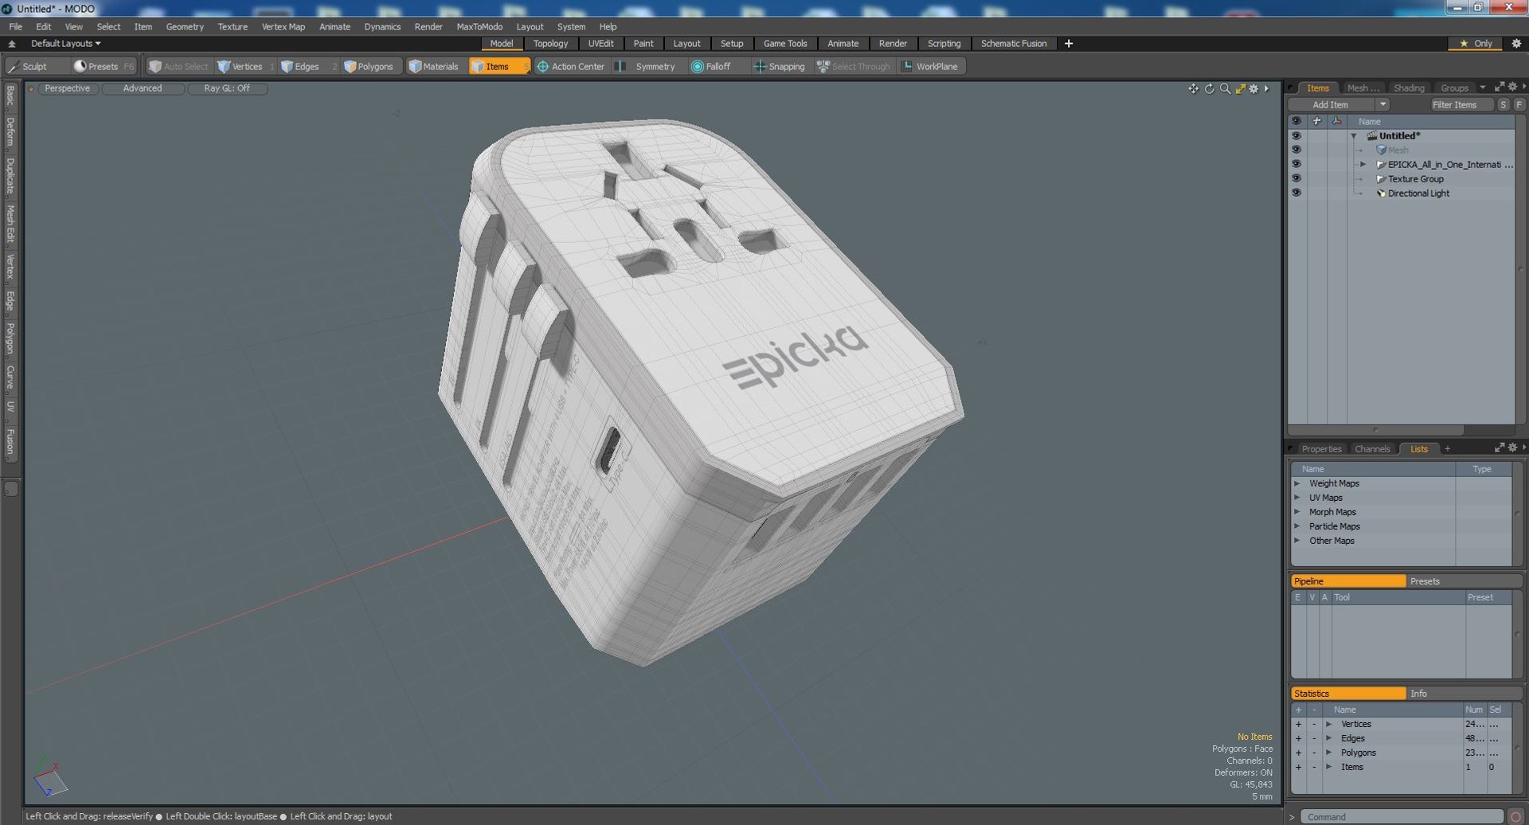Open the Presets browser
This screenshot has height=825, width=1529.
pyautogui.click(x=104, y=66)
